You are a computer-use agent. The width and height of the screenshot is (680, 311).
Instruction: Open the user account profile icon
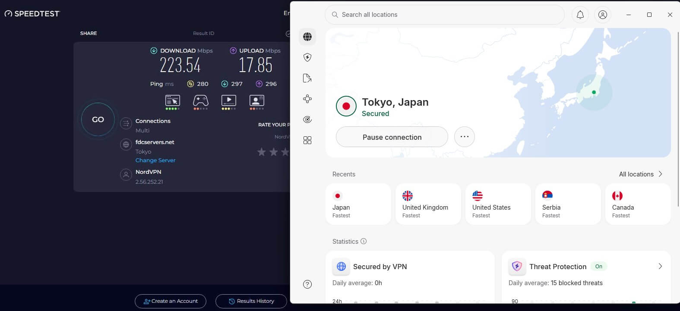point(603,15)
